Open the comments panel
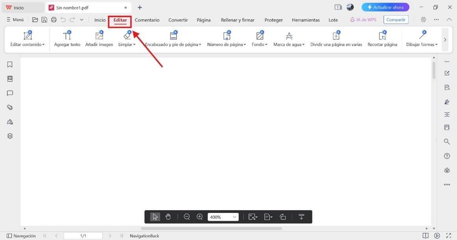 [x=9, y=93]
